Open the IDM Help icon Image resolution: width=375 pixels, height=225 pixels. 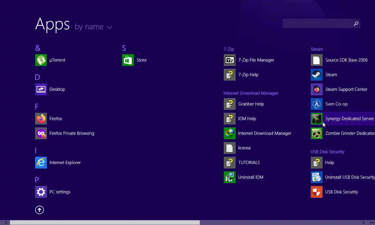click(x=230, y=119)
